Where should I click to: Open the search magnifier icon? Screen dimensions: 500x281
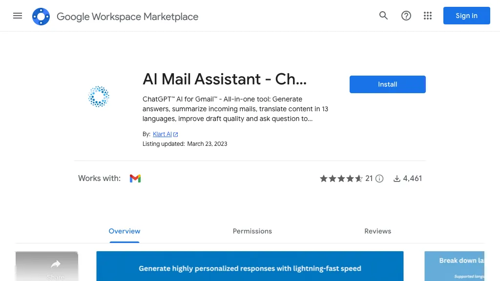pyautogui.click(x=383, y=16)
